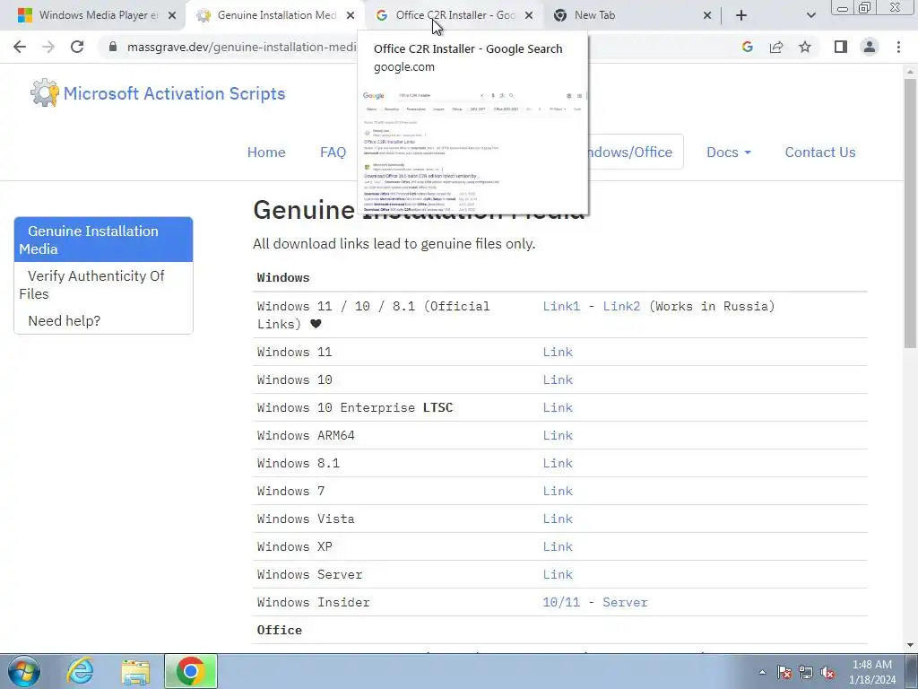Open the Need help? sidebar item
The image size is (918, 689).
click(x=65, y=321)
